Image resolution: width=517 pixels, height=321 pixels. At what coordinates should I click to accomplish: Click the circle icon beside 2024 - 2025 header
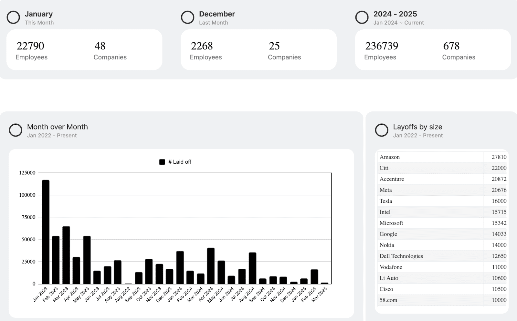click(x=362, y=17)
